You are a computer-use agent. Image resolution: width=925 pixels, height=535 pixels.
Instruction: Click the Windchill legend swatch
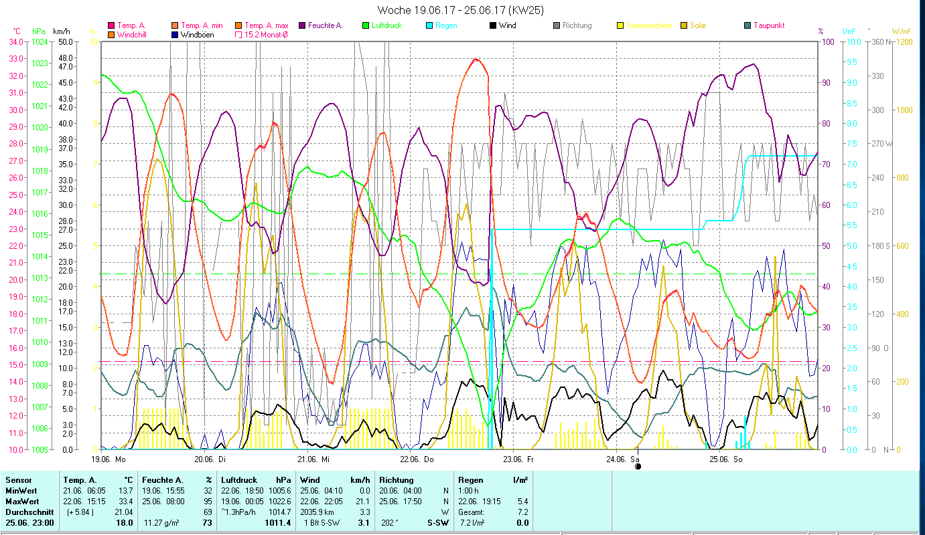[111, 35]
